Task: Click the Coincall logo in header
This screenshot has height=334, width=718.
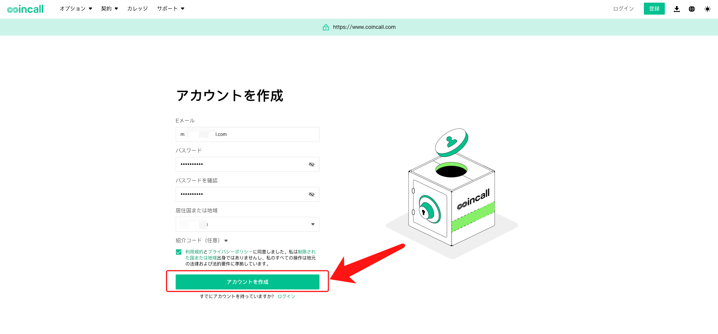Action: [25, 9]
